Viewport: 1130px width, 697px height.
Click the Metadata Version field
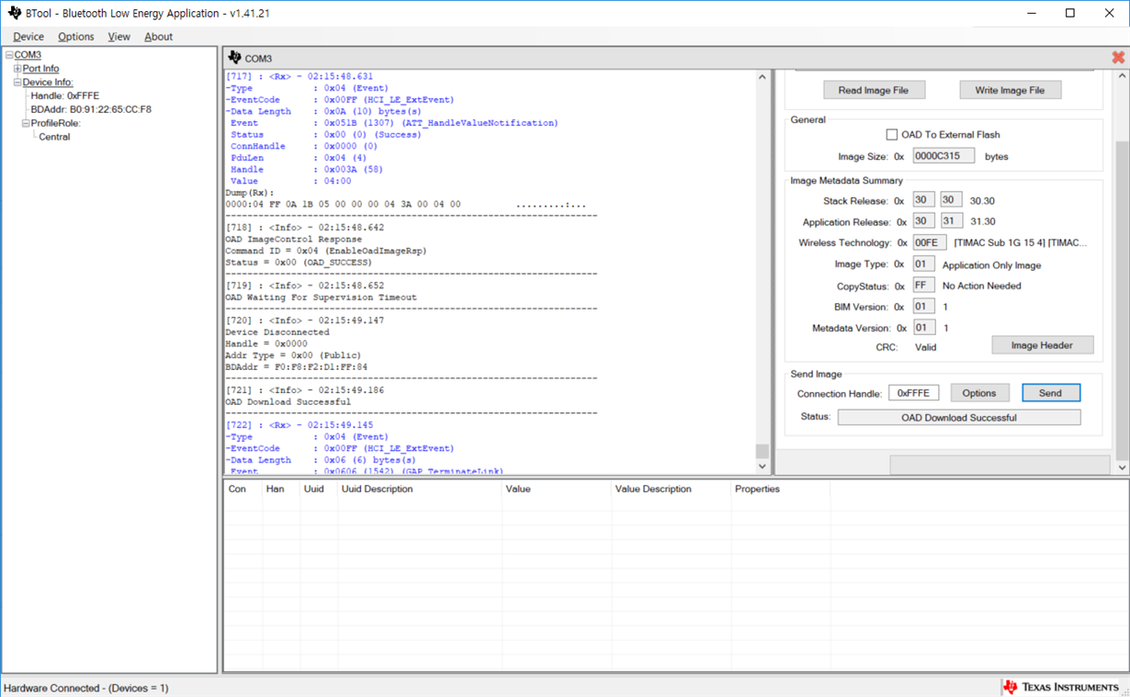point(923,328)
